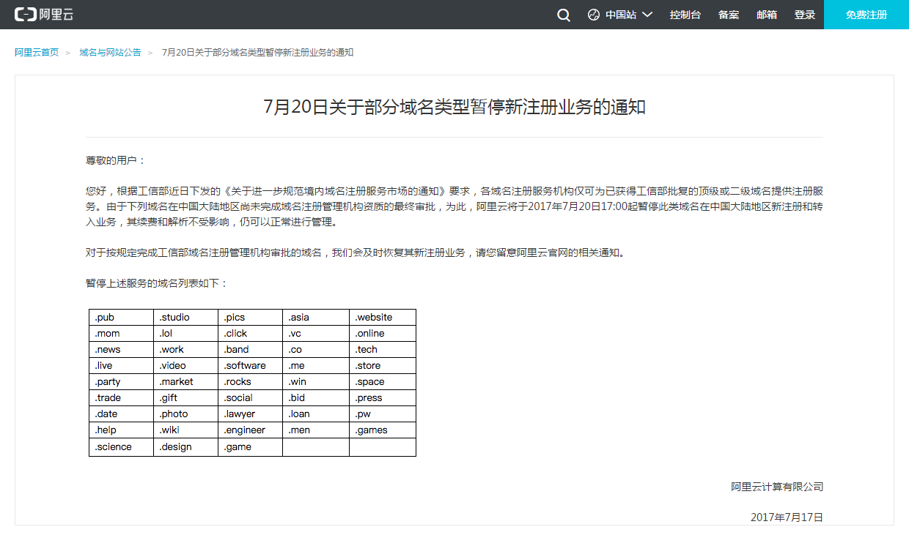Screen dimensions: 909x546
Task: Open the search magnifier icon
Action: [564, 15]
